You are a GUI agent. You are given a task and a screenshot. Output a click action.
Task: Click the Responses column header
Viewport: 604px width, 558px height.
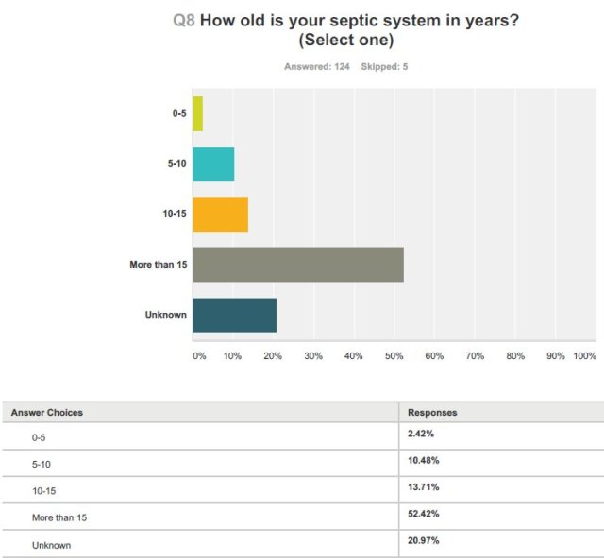pos(432,413)
